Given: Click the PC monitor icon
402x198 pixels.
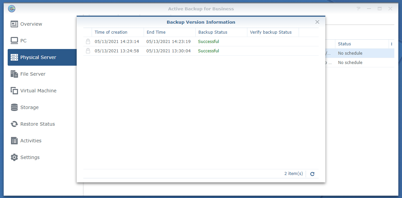Looking at the screenshot, I should 14,41.
